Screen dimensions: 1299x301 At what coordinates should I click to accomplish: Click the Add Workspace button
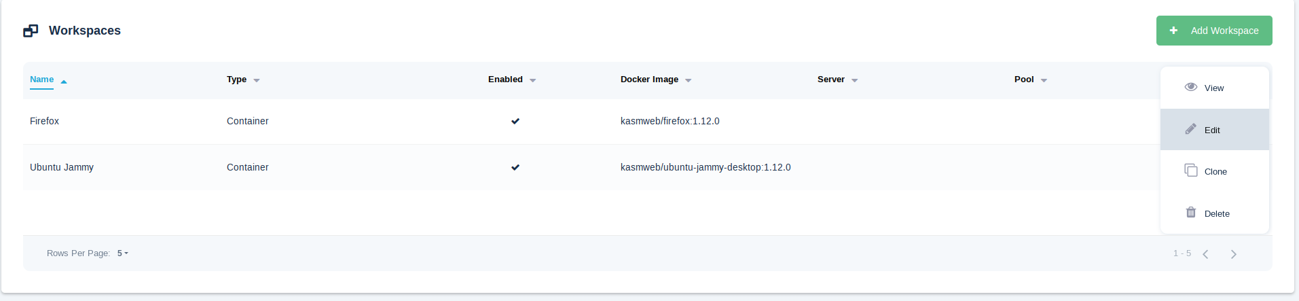click(1214, 31)
